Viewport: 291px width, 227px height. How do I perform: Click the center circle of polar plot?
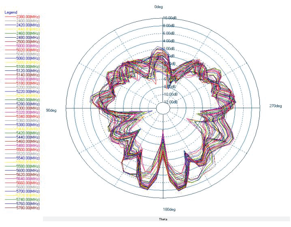163,108
